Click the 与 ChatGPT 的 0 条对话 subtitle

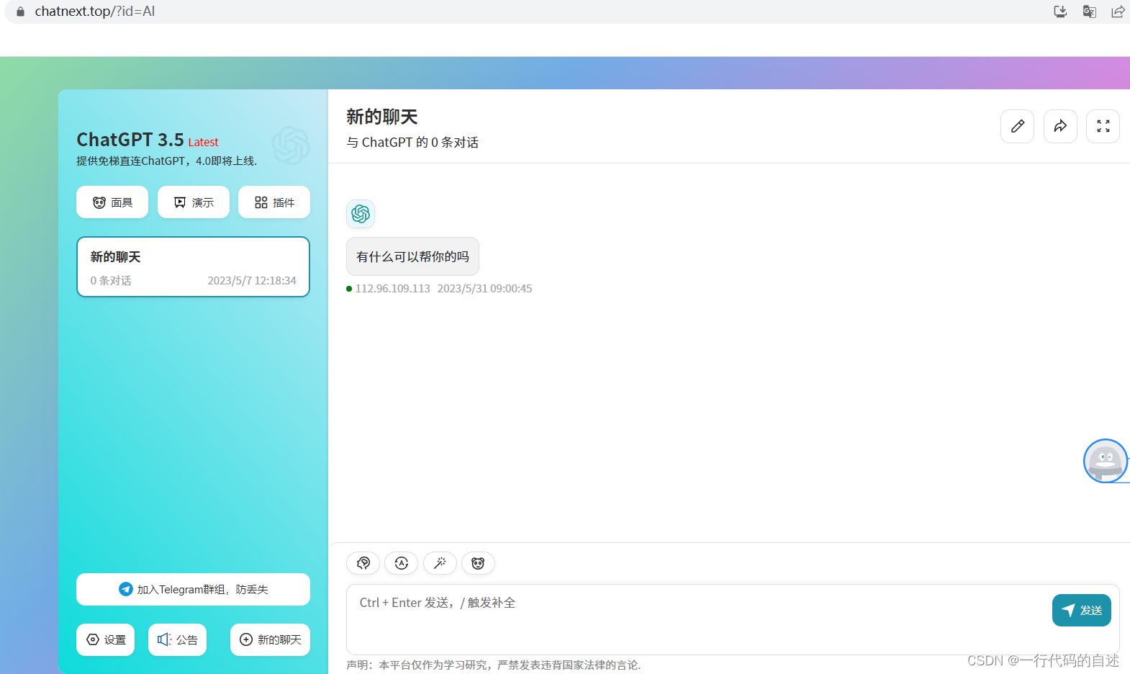(412, 143)
